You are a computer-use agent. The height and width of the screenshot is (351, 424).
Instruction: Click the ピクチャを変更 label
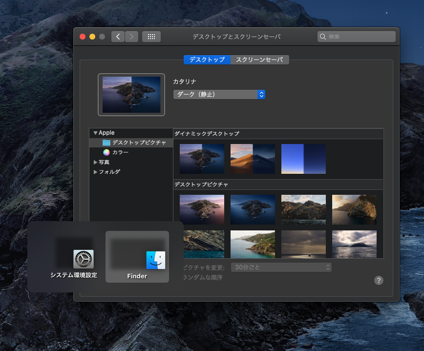[204, 268]
